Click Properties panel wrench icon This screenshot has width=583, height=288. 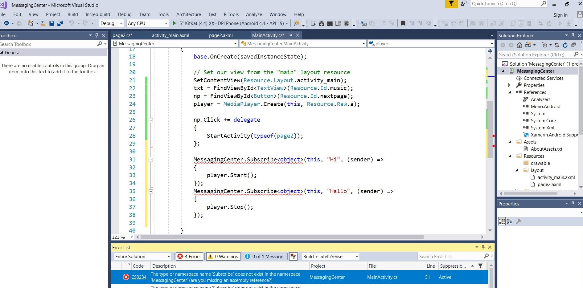pos(519,221)
